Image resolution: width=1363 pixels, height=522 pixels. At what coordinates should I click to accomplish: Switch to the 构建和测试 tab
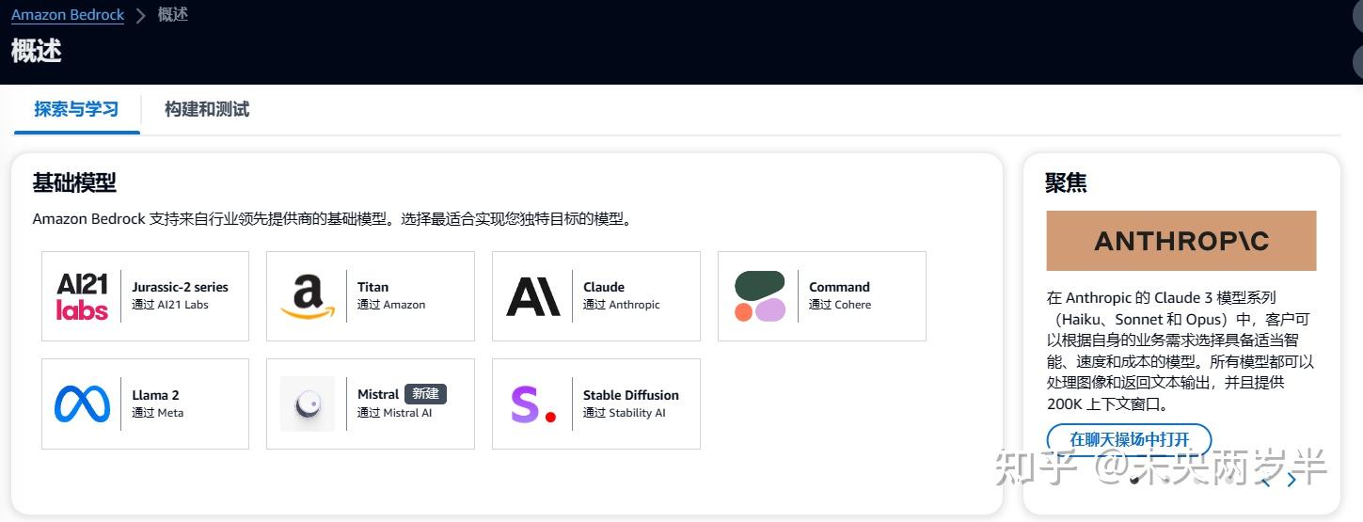(207, 109)
